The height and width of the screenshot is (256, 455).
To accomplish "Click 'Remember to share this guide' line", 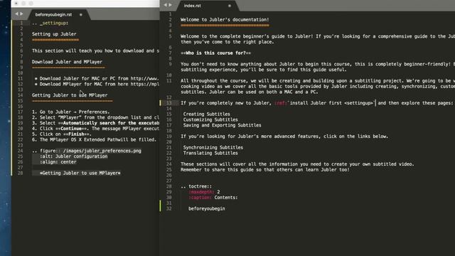I will click(x=265, y=170).
